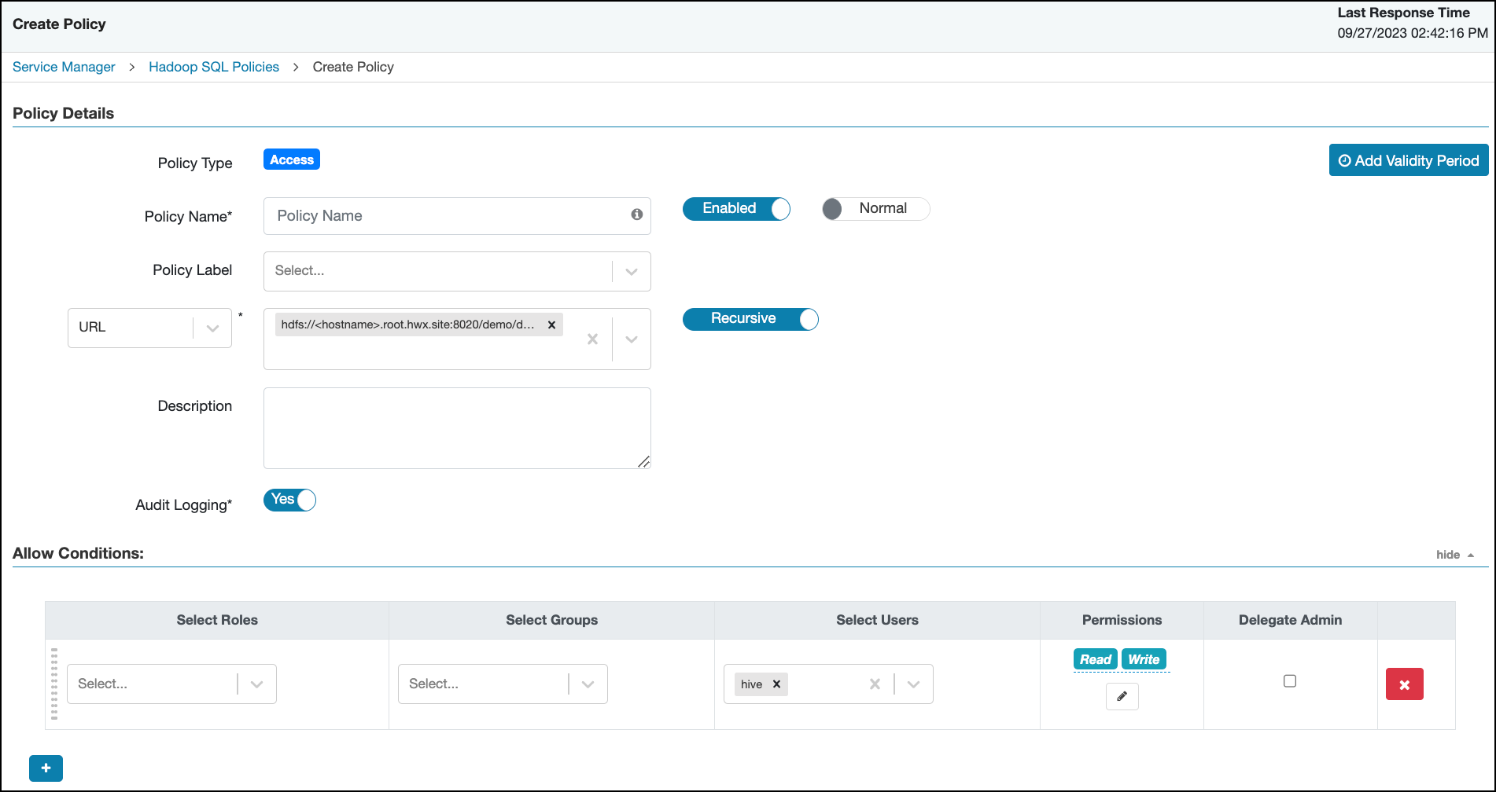Navigate to Hadoop SQL Policies breadcrumb
Viewport: 1496px width, 792px height.
[213, 67]
